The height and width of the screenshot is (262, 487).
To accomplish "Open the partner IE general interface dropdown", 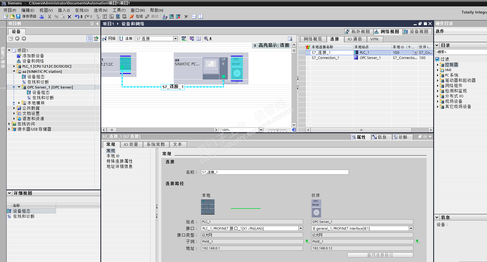I will 411,228.
